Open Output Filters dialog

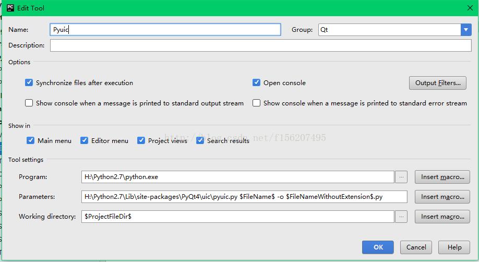437,83
